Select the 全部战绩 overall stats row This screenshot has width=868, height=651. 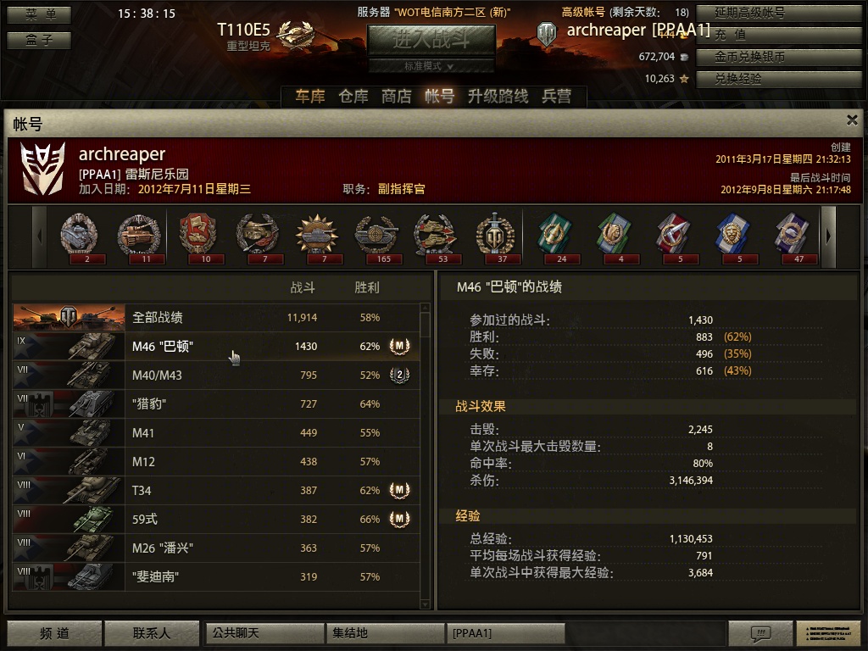coord(216,318)
